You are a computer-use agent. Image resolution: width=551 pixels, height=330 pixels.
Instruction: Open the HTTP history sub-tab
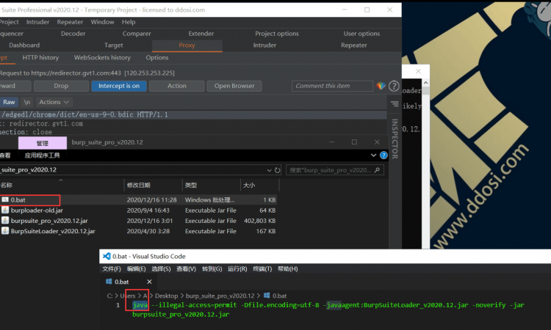[x=40, y=57]
